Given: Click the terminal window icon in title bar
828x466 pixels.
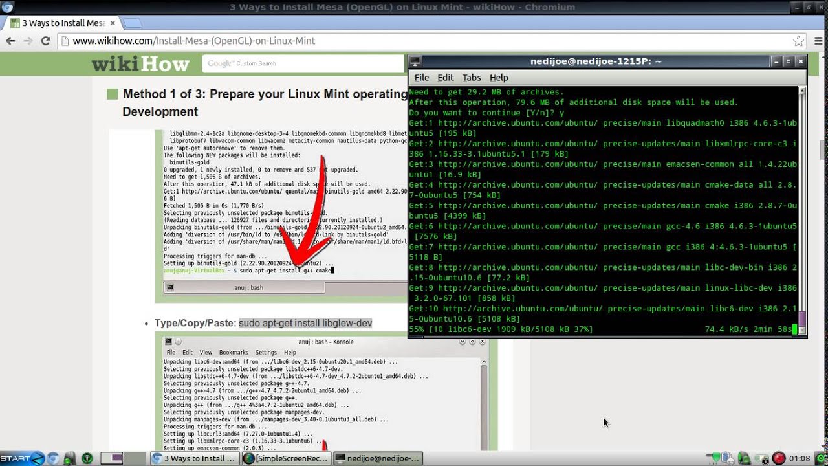Looking at the screenshot, I should [415, 61].
